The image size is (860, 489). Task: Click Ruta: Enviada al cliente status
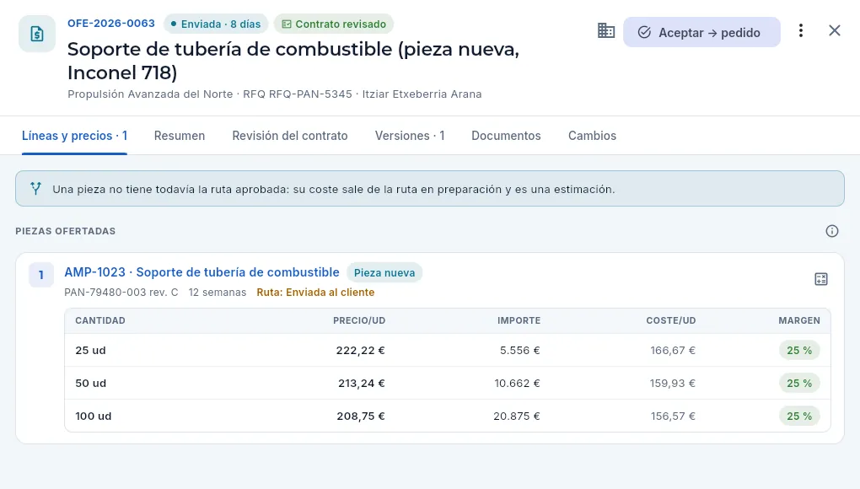(315, 293)
